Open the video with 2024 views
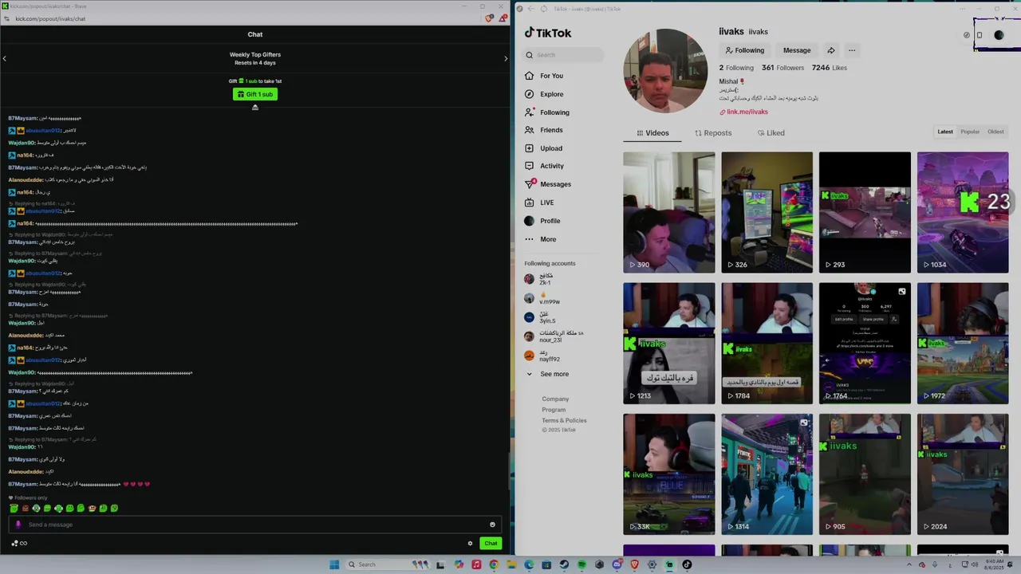1021x574 pixels. [x=963, y=474]
